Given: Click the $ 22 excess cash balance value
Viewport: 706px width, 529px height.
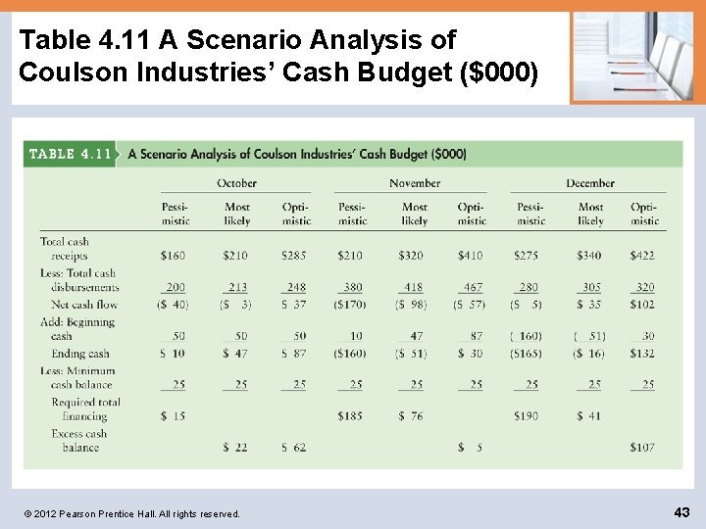Looking at the screenshot, I should point(235,448).
